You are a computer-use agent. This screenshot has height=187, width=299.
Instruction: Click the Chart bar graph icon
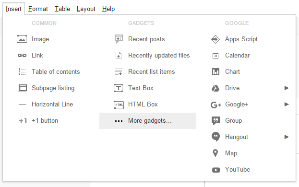point(215,72)
